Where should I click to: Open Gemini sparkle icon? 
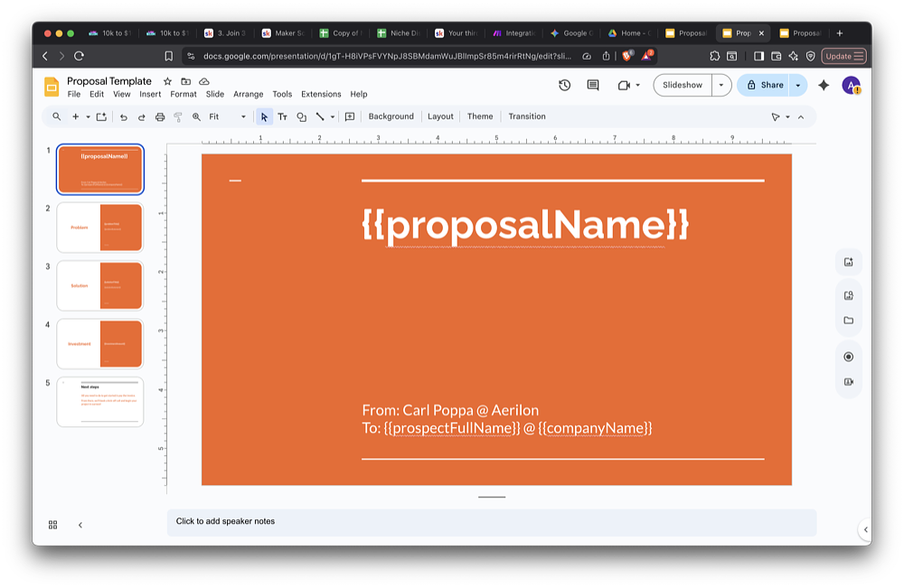pyautogui.click(x=824, y=85)
